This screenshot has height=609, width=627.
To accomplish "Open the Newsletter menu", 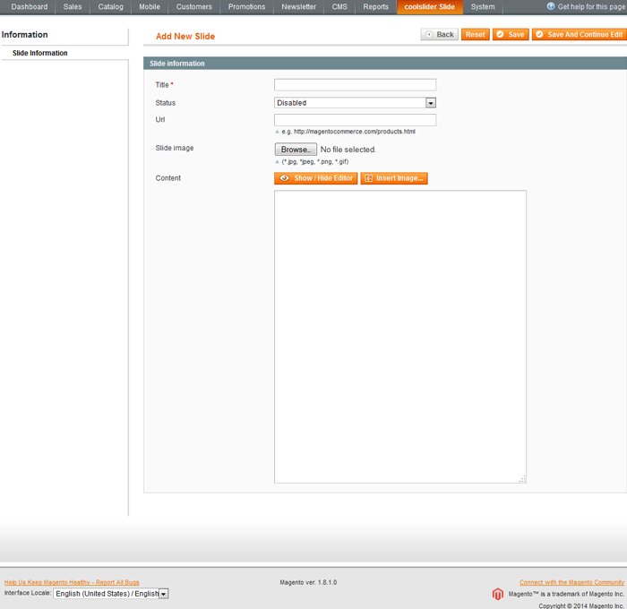I will coord(298,7).
